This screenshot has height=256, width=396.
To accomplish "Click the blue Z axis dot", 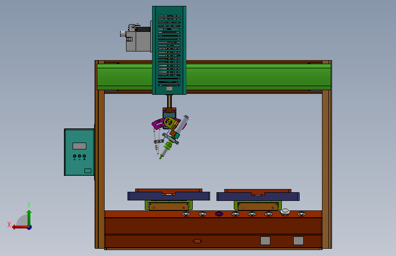I will (30, 227).
